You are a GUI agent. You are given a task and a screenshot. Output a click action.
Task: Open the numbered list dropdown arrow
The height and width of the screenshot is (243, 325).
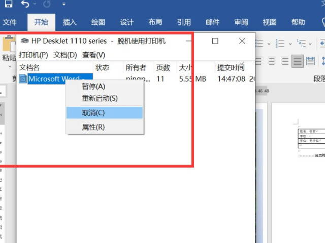(x=290, y=44)
